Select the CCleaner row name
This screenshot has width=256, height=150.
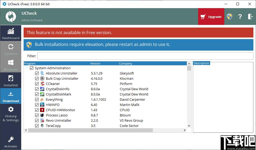pos(53,84)
